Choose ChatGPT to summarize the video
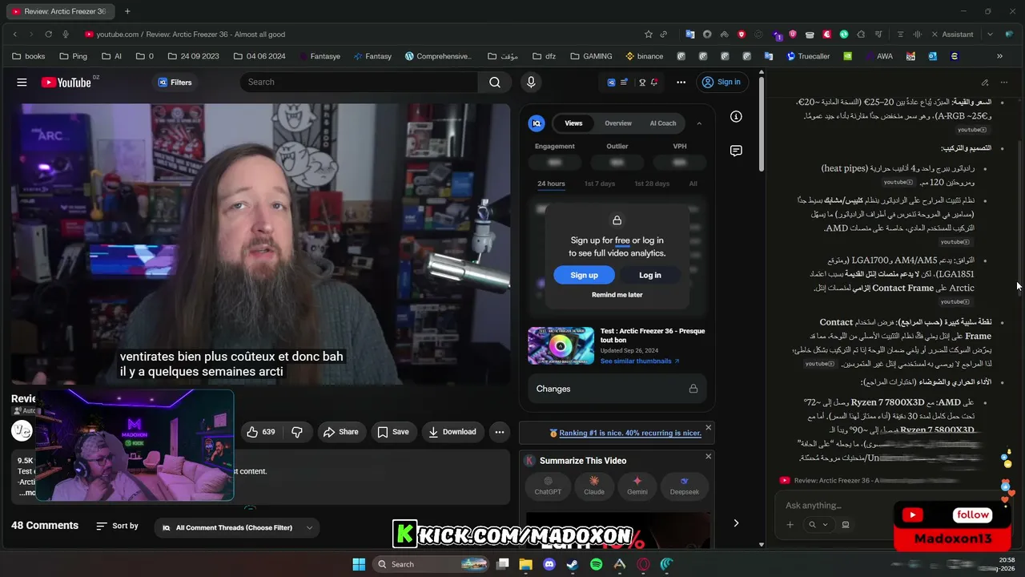The height and width of the screenshot is (577, 1025). [548, 486]
